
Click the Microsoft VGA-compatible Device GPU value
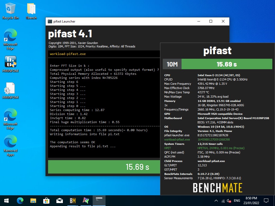[x=220, y=114]
